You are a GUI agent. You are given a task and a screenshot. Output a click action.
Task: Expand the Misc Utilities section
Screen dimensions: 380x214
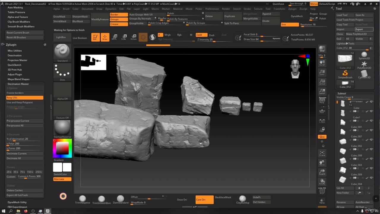(x=15, y=51)
